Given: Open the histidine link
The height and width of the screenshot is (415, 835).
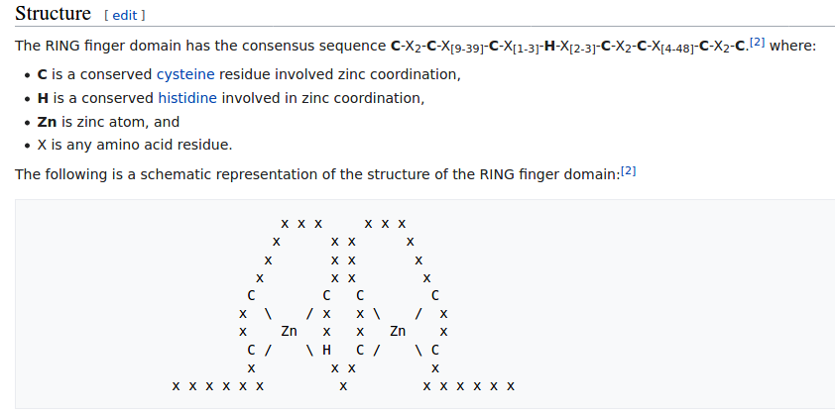Looking at the screenshot, I should 188,98.
